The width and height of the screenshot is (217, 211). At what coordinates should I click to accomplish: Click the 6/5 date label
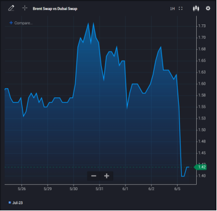pos(178,188)
